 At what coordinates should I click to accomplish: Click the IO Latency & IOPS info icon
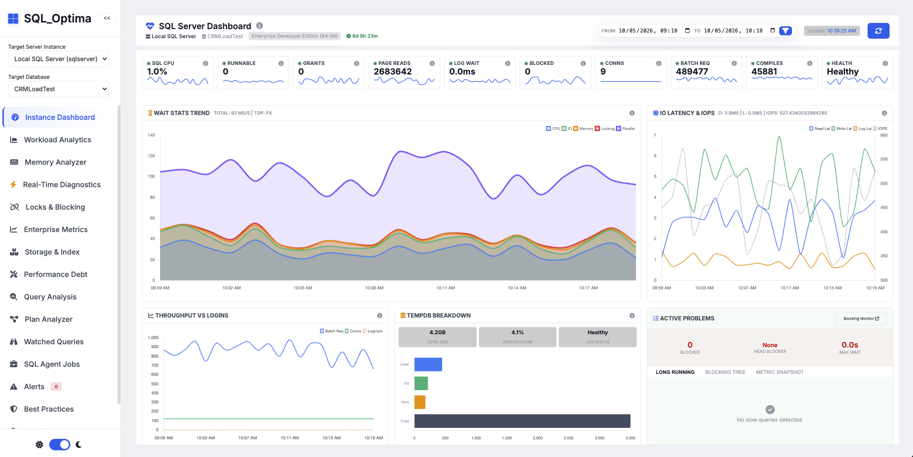point(884,113)
